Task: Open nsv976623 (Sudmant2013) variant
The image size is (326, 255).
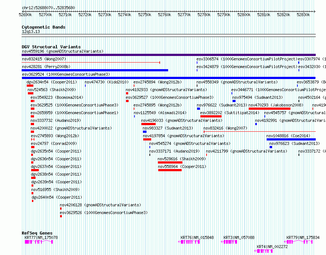Action: click(294, 143)
